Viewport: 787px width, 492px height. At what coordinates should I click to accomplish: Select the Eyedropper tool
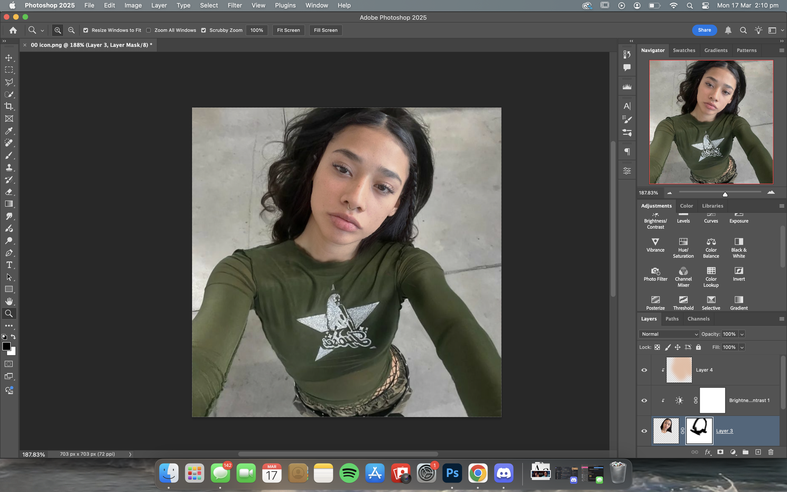[9, 131]
